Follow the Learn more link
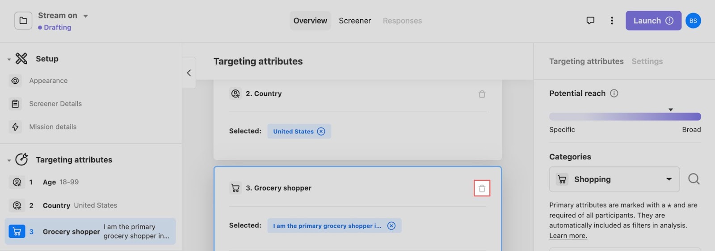The height and width of the screenshot is (251, 715). (x=568, y=236)
